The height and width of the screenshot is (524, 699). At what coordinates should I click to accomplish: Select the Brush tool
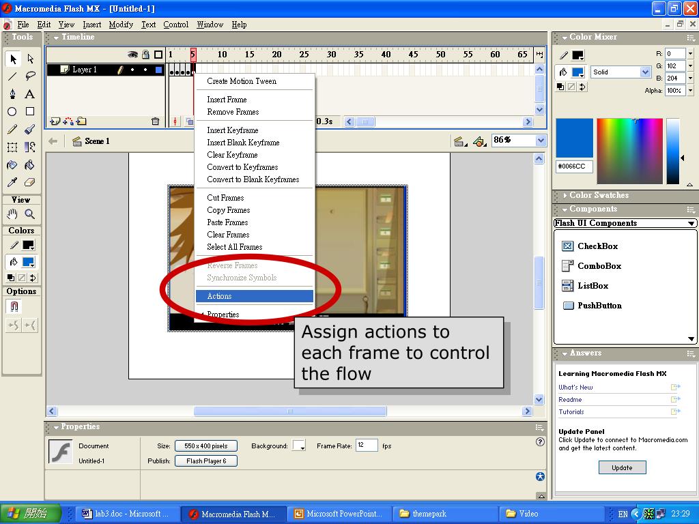pyautogui.click(x=30, y=129)
